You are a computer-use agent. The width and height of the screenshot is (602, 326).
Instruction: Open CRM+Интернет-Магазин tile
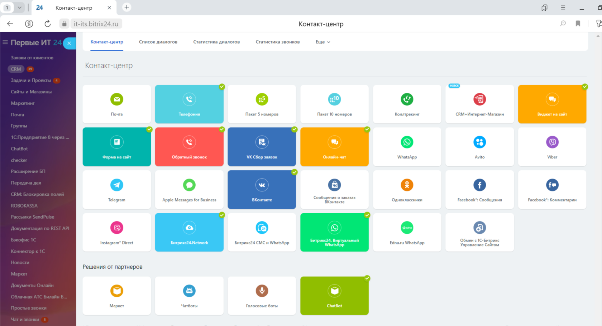(x=479, y=104)
